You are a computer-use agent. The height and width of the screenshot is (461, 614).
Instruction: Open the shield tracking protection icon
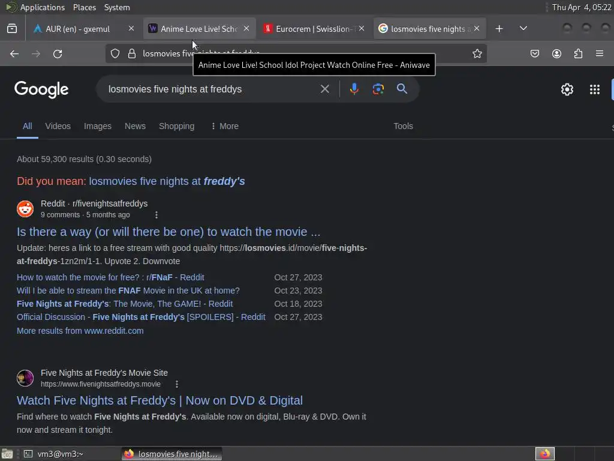(115, 53)
